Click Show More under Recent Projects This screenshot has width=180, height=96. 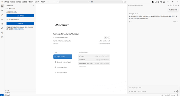[x=83, y=67]
